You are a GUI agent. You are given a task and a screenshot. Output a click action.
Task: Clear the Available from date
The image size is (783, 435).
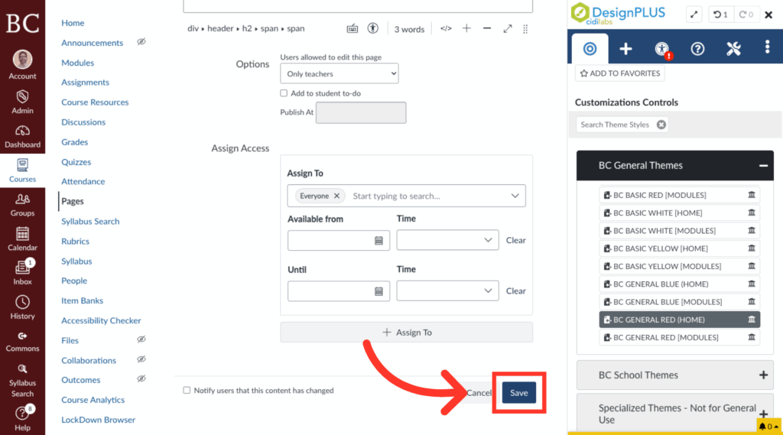click(515, 240)
